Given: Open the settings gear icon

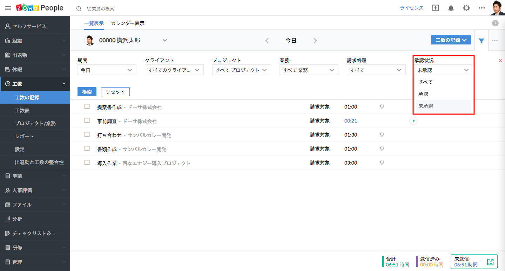Looking at the screenshot, I should (466, 8).
